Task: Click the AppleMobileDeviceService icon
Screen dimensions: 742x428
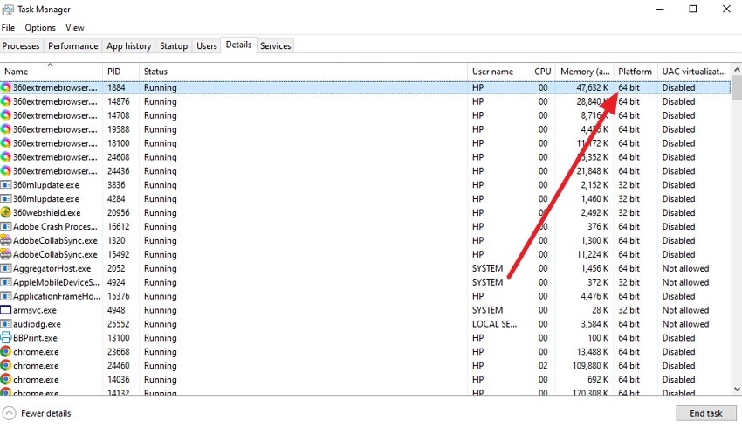Action: (x=6, y=282)
